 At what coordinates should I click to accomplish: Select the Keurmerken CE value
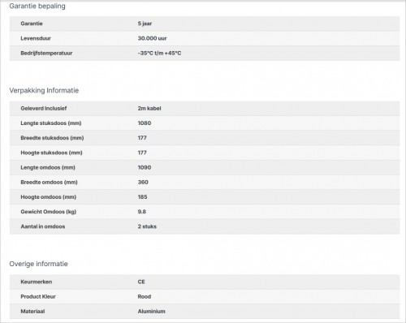(141, 282)
